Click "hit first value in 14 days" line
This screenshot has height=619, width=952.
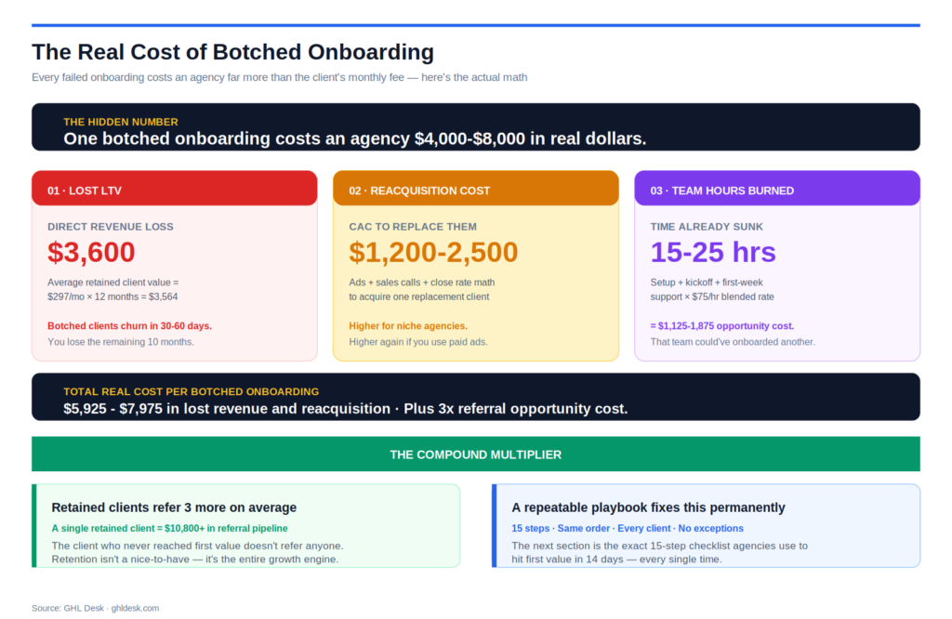tap(617, 559)
